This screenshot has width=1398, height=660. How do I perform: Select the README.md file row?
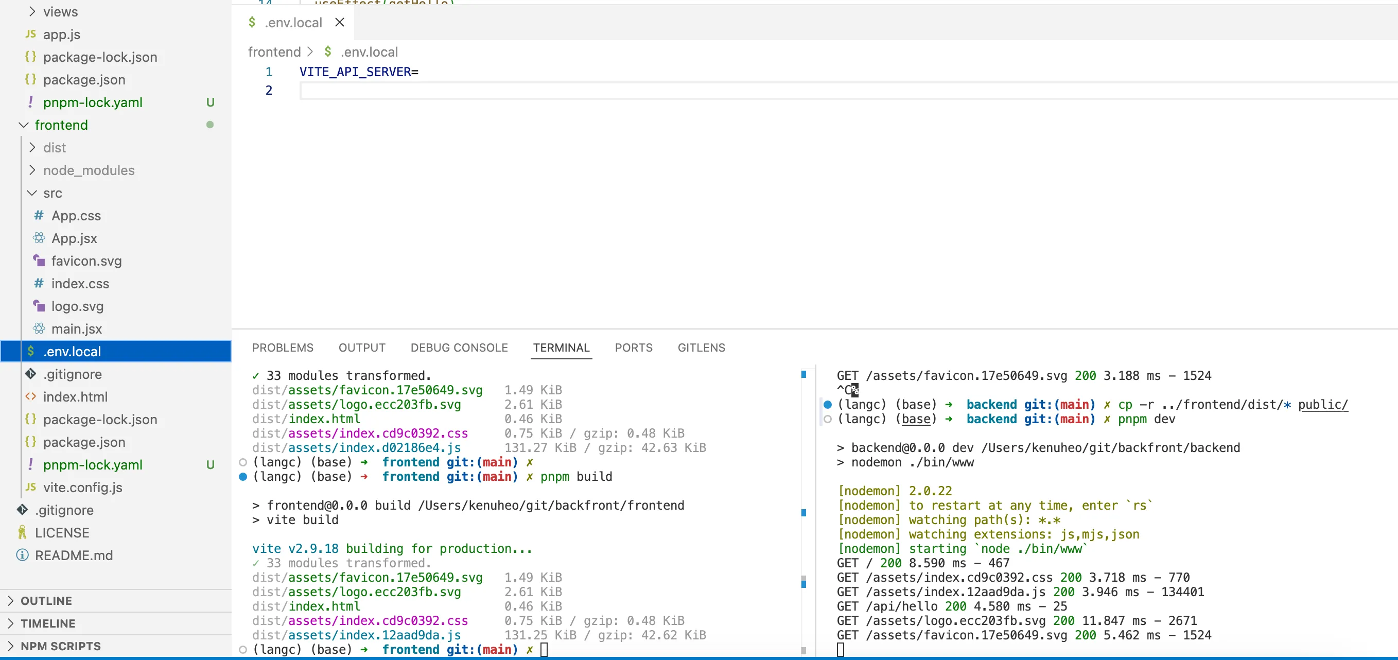pos(116,555)
